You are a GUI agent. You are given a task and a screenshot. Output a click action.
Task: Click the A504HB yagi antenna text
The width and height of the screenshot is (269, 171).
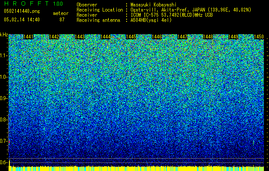[151, 20]
